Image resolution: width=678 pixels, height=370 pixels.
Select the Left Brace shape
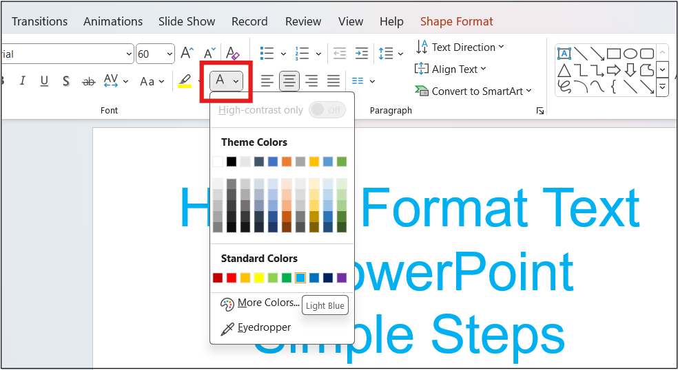pos(613,87)
